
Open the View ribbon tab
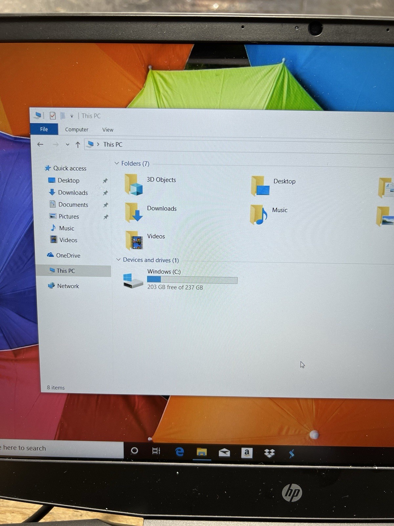click(x=108, y=130)
